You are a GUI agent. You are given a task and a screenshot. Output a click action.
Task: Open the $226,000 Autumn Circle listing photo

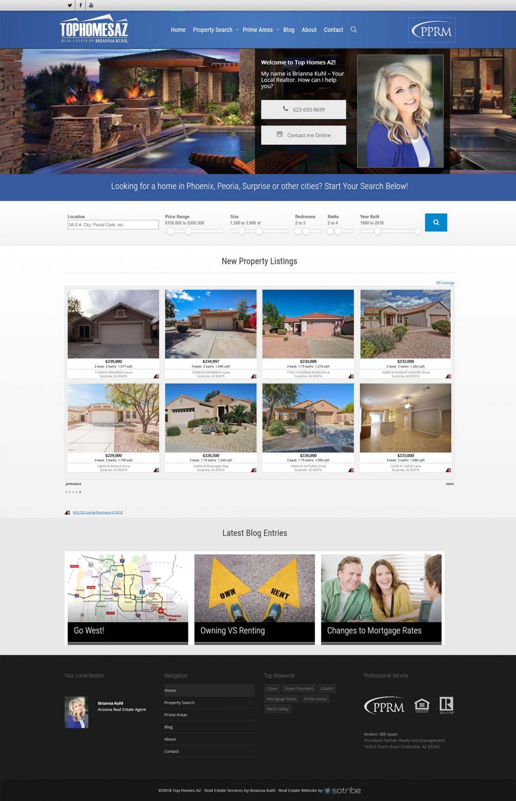coord(308,418)
